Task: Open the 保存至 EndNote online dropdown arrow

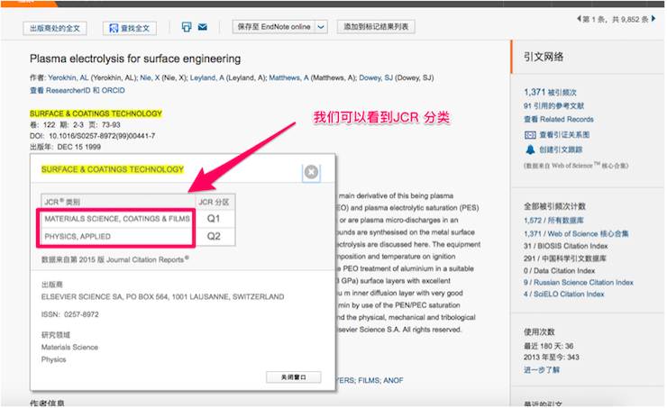Action: point(321,27)
